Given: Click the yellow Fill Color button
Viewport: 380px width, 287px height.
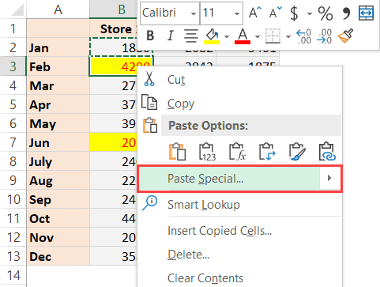Looking at the screenshot, I should 212,36.
